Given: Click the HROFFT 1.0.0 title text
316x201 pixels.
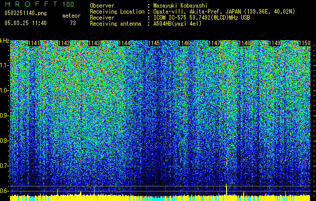Looking at the screenshot, I should (x=40, y=4).
